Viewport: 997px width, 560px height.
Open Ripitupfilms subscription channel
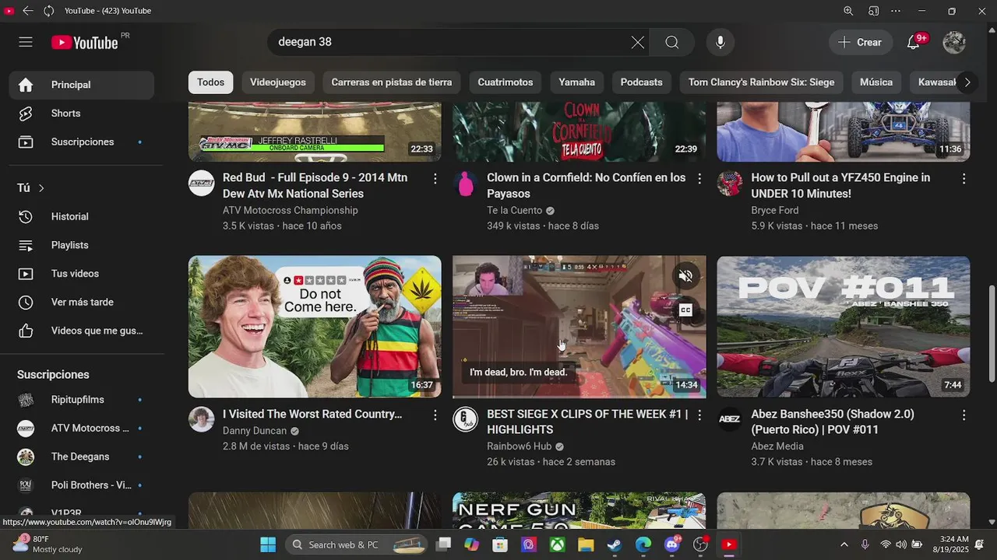(82, 400)
